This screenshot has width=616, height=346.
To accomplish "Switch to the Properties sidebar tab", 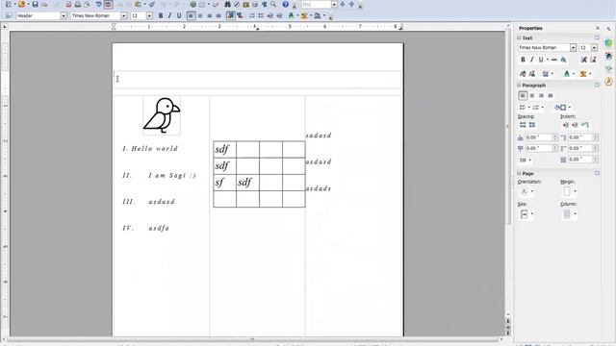I will click(608, 42).
